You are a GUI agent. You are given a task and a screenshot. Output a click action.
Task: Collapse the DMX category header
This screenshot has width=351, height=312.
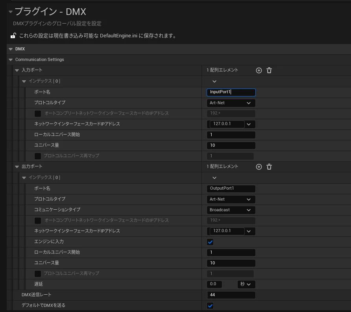coord(11,49)
